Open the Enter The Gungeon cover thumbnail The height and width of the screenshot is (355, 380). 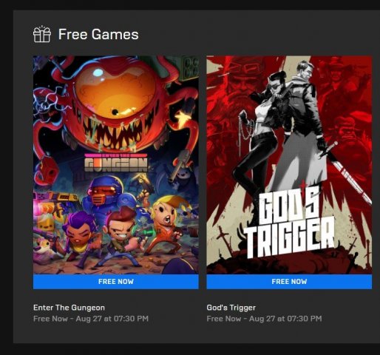(116, 165)
